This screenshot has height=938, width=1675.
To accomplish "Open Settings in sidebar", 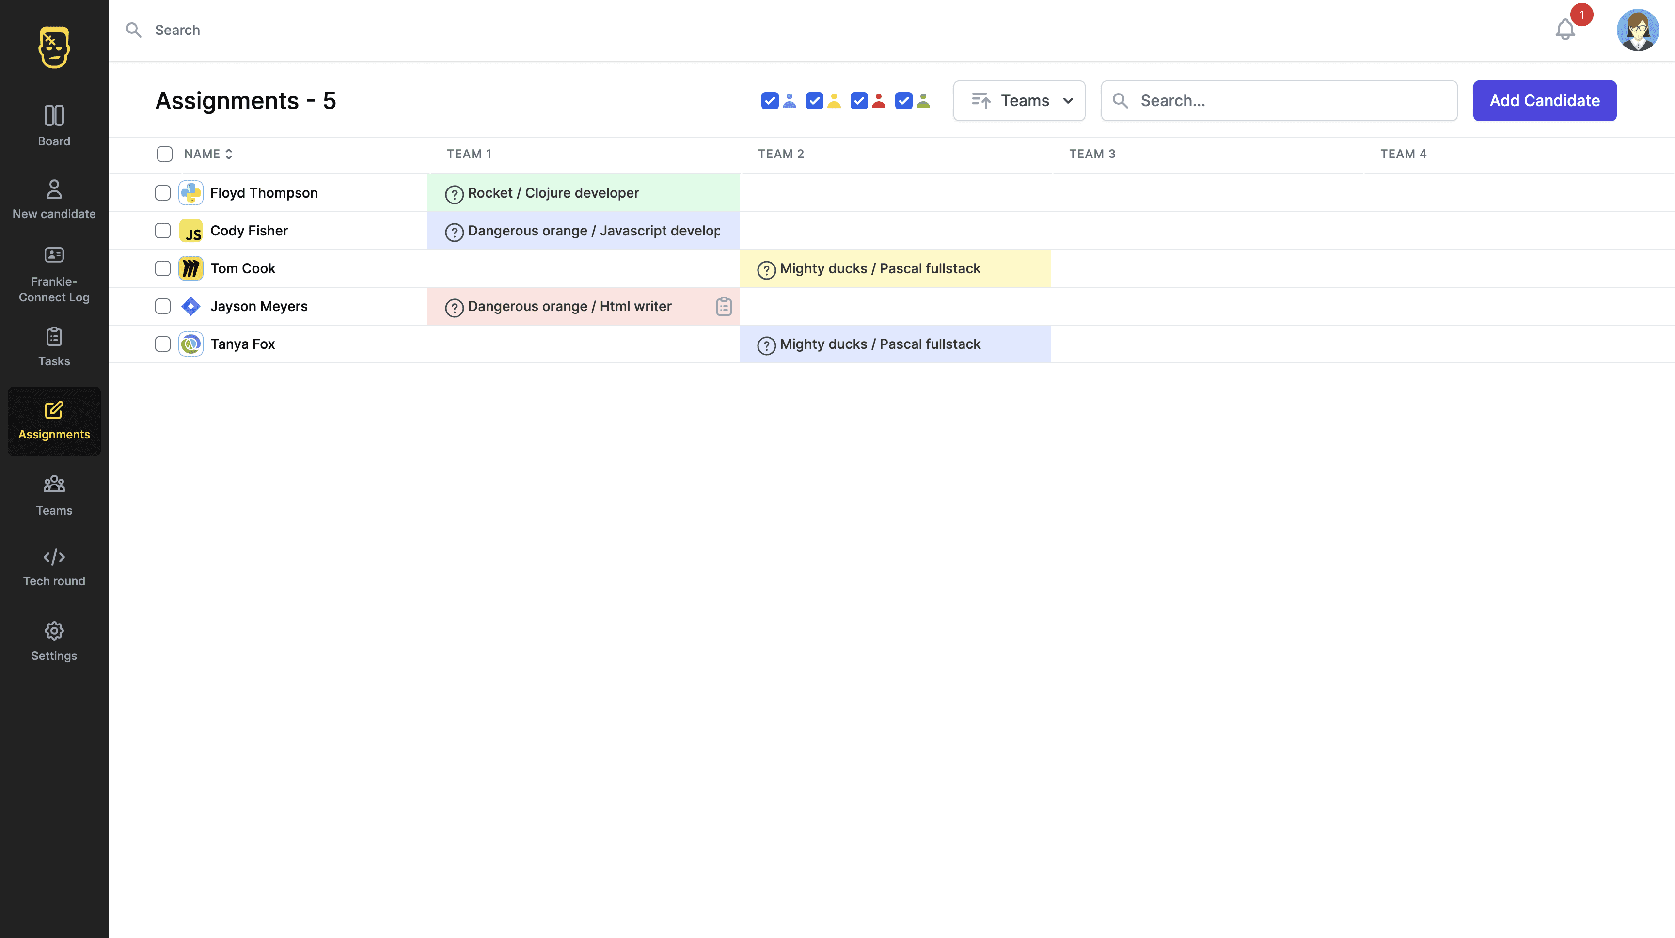I will [x=54, y=641].
